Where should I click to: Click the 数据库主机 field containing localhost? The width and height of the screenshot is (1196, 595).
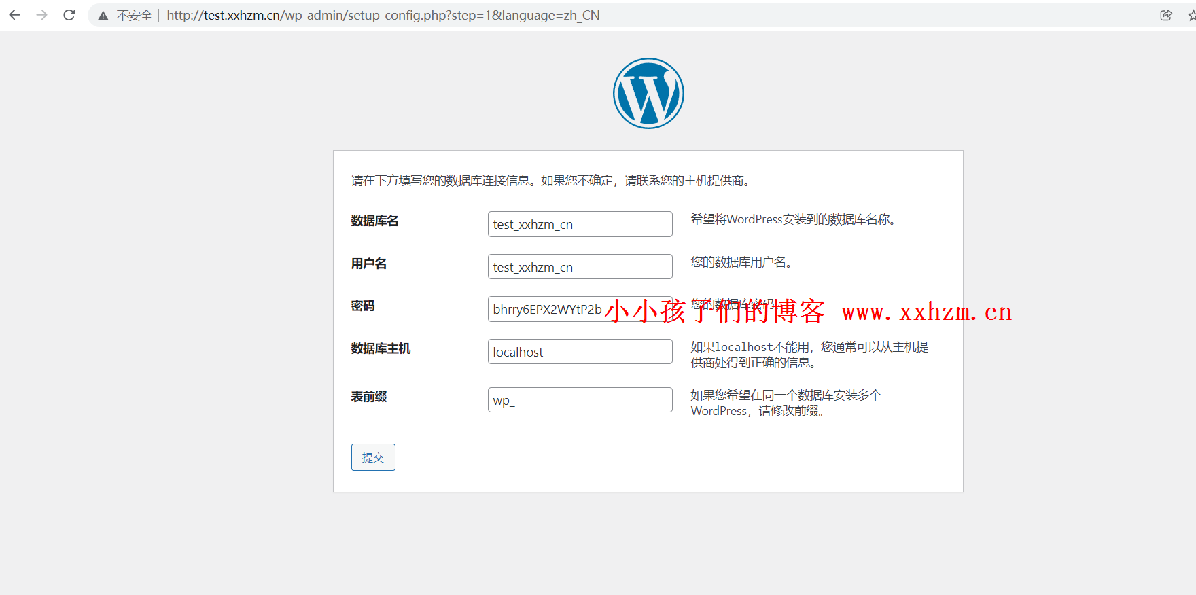coord(580,352)
